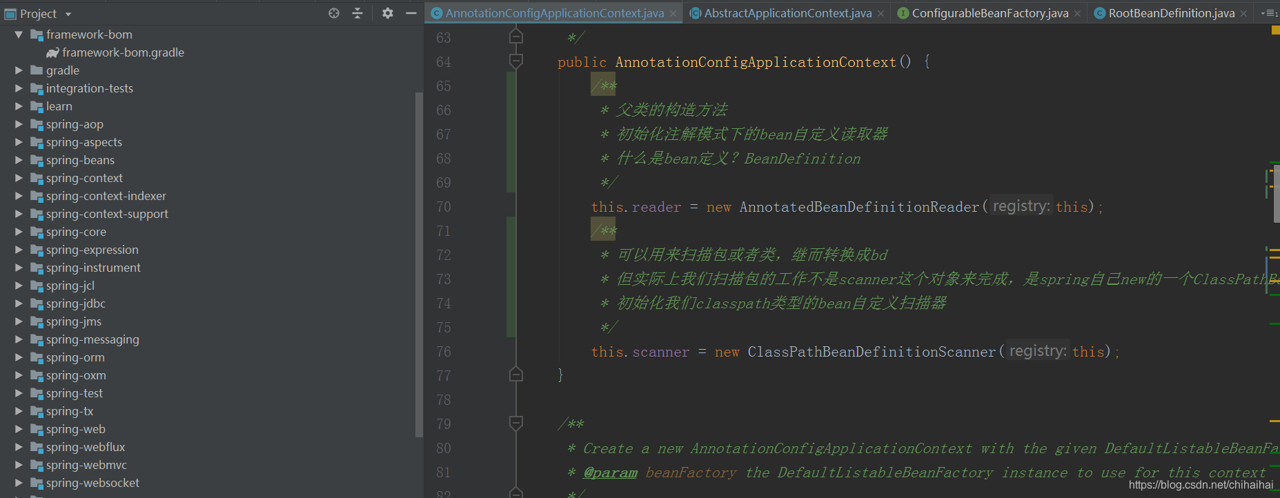Switch to AnnotationConfigApplicationContext.java tab
This screenshot has height=498, width=1280.
point(554,13)
